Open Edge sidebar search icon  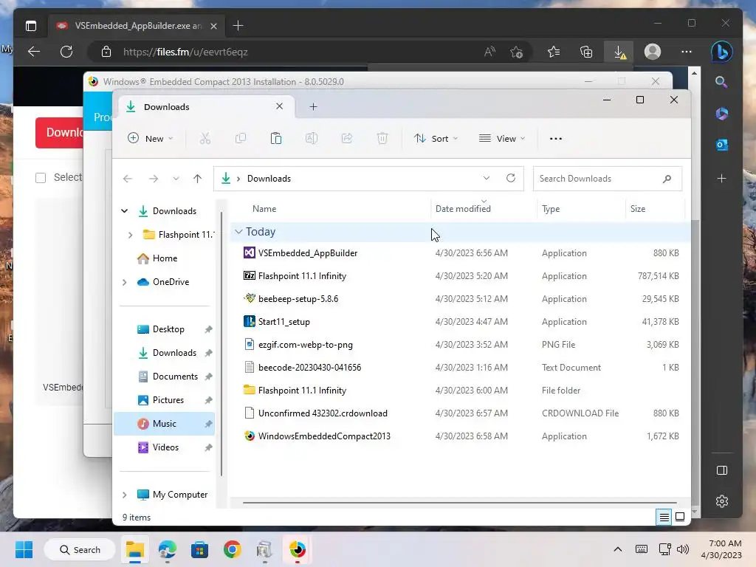[x=721, y=82]
